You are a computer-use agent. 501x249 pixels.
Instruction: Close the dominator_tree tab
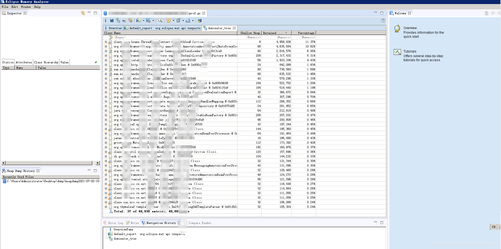coord(234,28)
